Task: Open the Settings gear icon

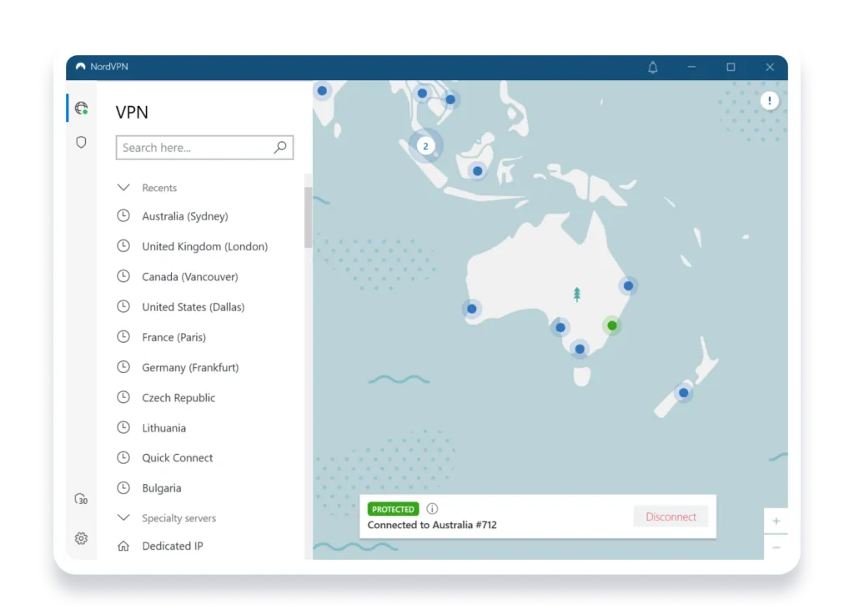Action: (81, 538)
